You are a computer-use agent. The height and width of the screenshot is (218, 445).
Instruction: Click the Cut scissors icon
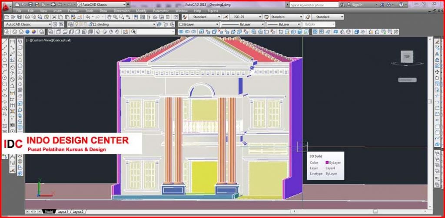coord(55,17)
